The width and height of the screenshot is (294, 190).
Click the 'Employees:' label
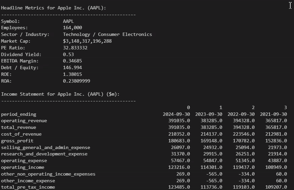click(14, 28)
